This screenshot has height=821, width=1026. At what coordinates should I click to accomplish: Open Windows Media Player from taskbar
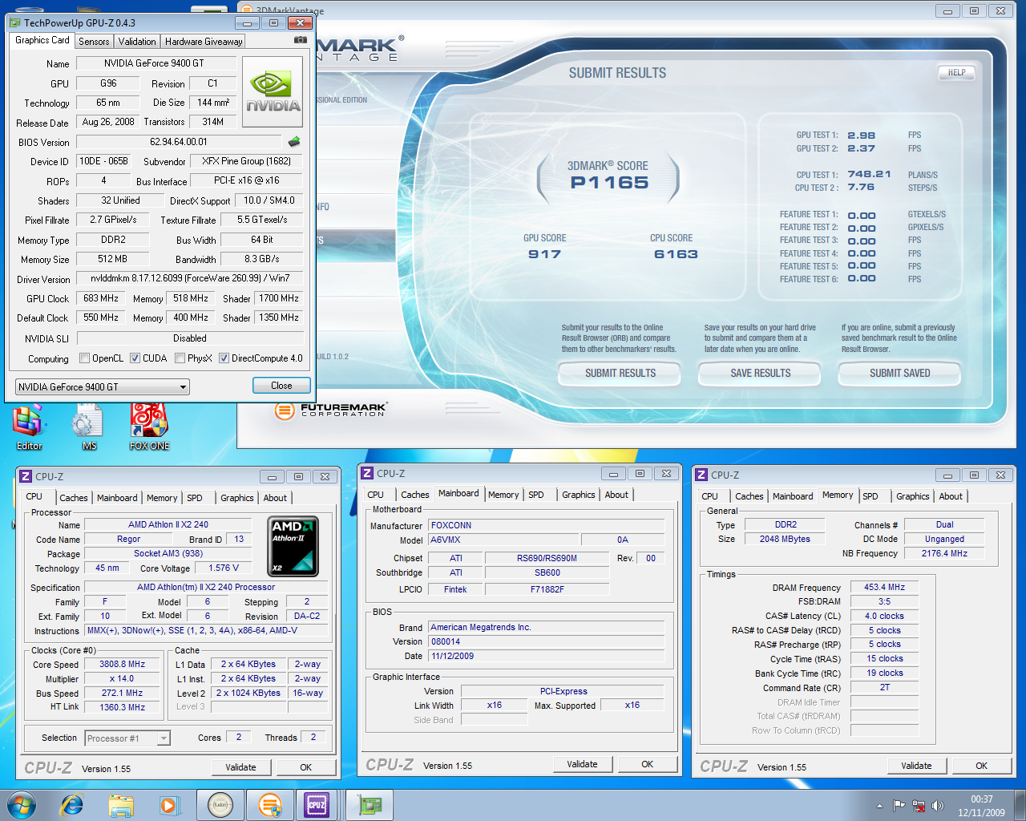click(169, 804)
